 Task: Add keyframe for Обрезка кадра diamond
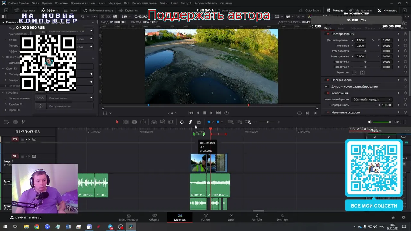coord(399,80)
